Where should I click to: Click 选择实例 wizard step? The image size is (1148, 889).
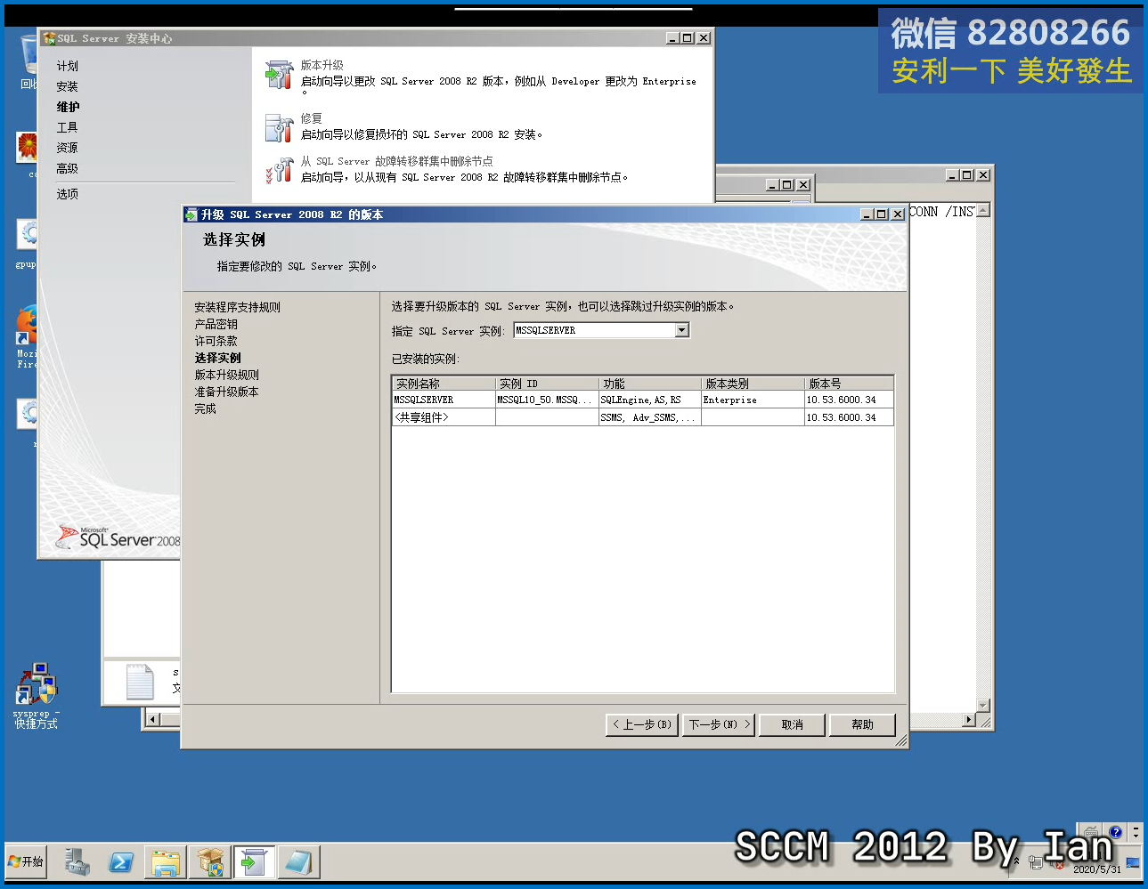(217, 358)
